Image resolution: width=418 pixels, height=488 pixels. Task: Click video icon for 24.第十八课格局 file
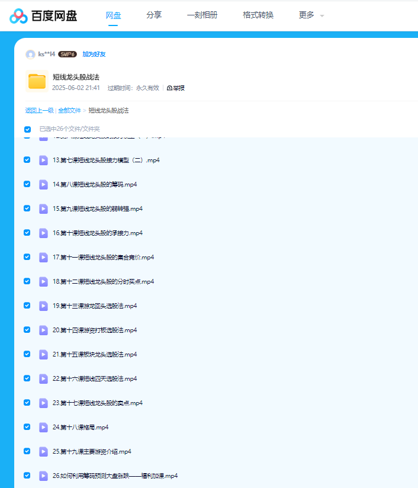(x=44, y=427)
